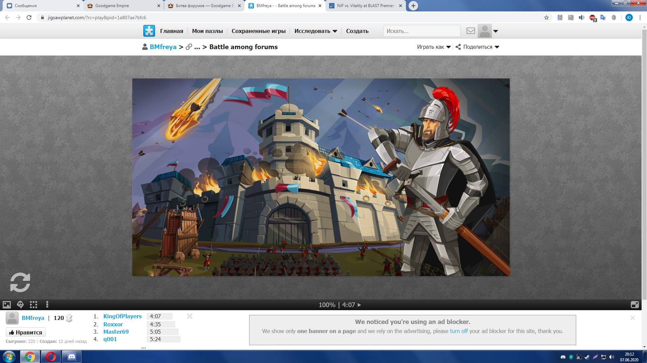Click the blue braces extension icon
The width and height of the screenshot is (647, 363).
(560, 17)
